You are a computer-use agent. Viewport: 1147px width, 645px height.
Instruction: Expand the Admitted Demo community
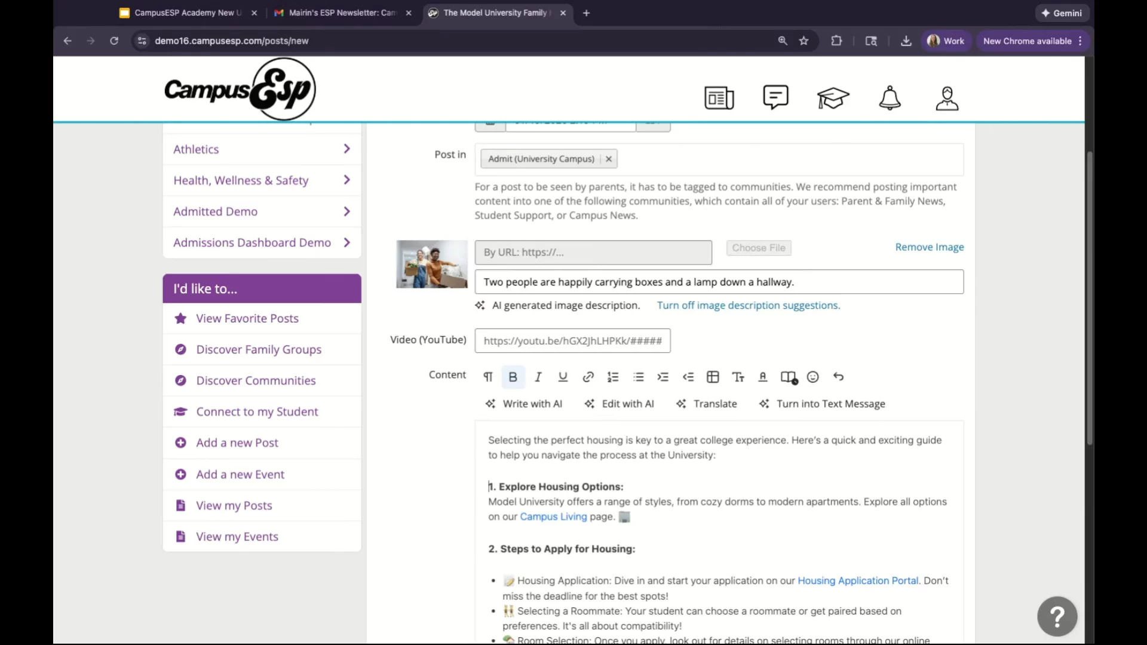[346, 211]
